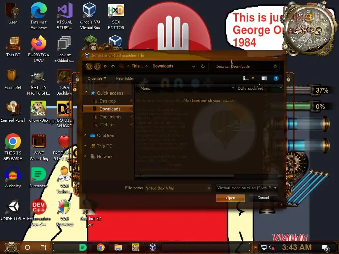Expand the address bar history dropdown
The image size is (339, 254).
pos(193,66)
